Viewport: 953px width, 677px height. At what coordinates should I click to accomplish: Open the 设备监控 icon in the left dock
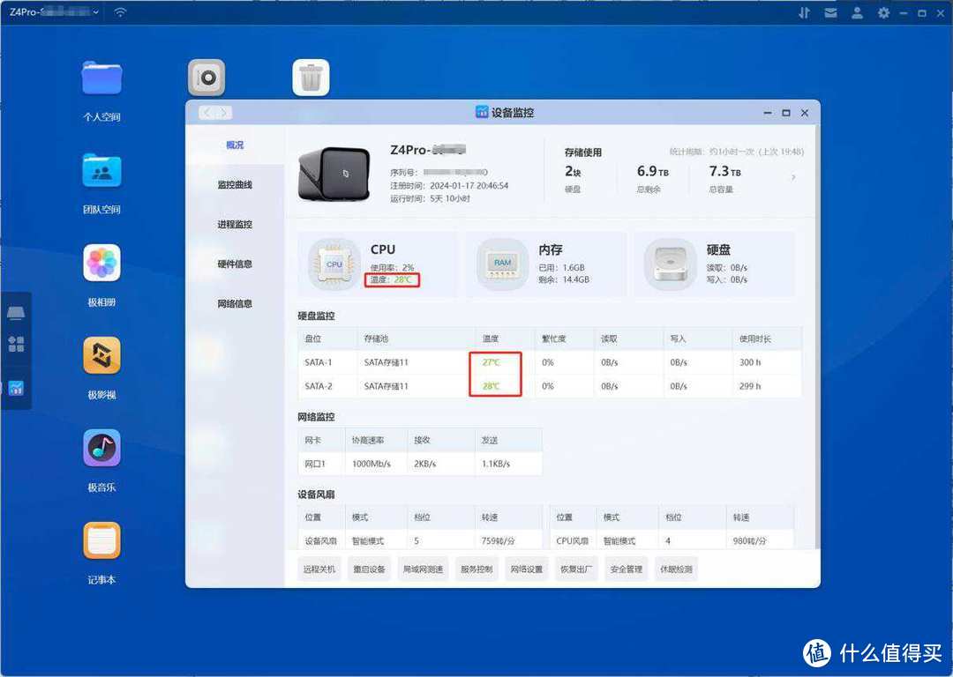click(x=16, y=388)
